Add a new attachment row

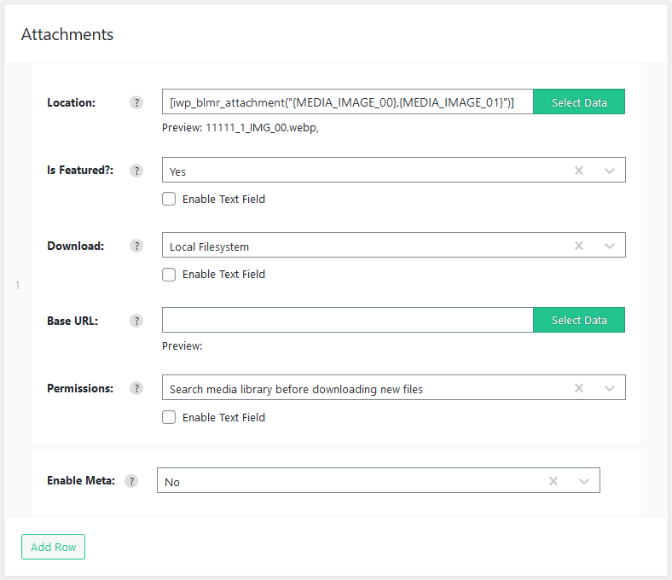pos(53,547)
